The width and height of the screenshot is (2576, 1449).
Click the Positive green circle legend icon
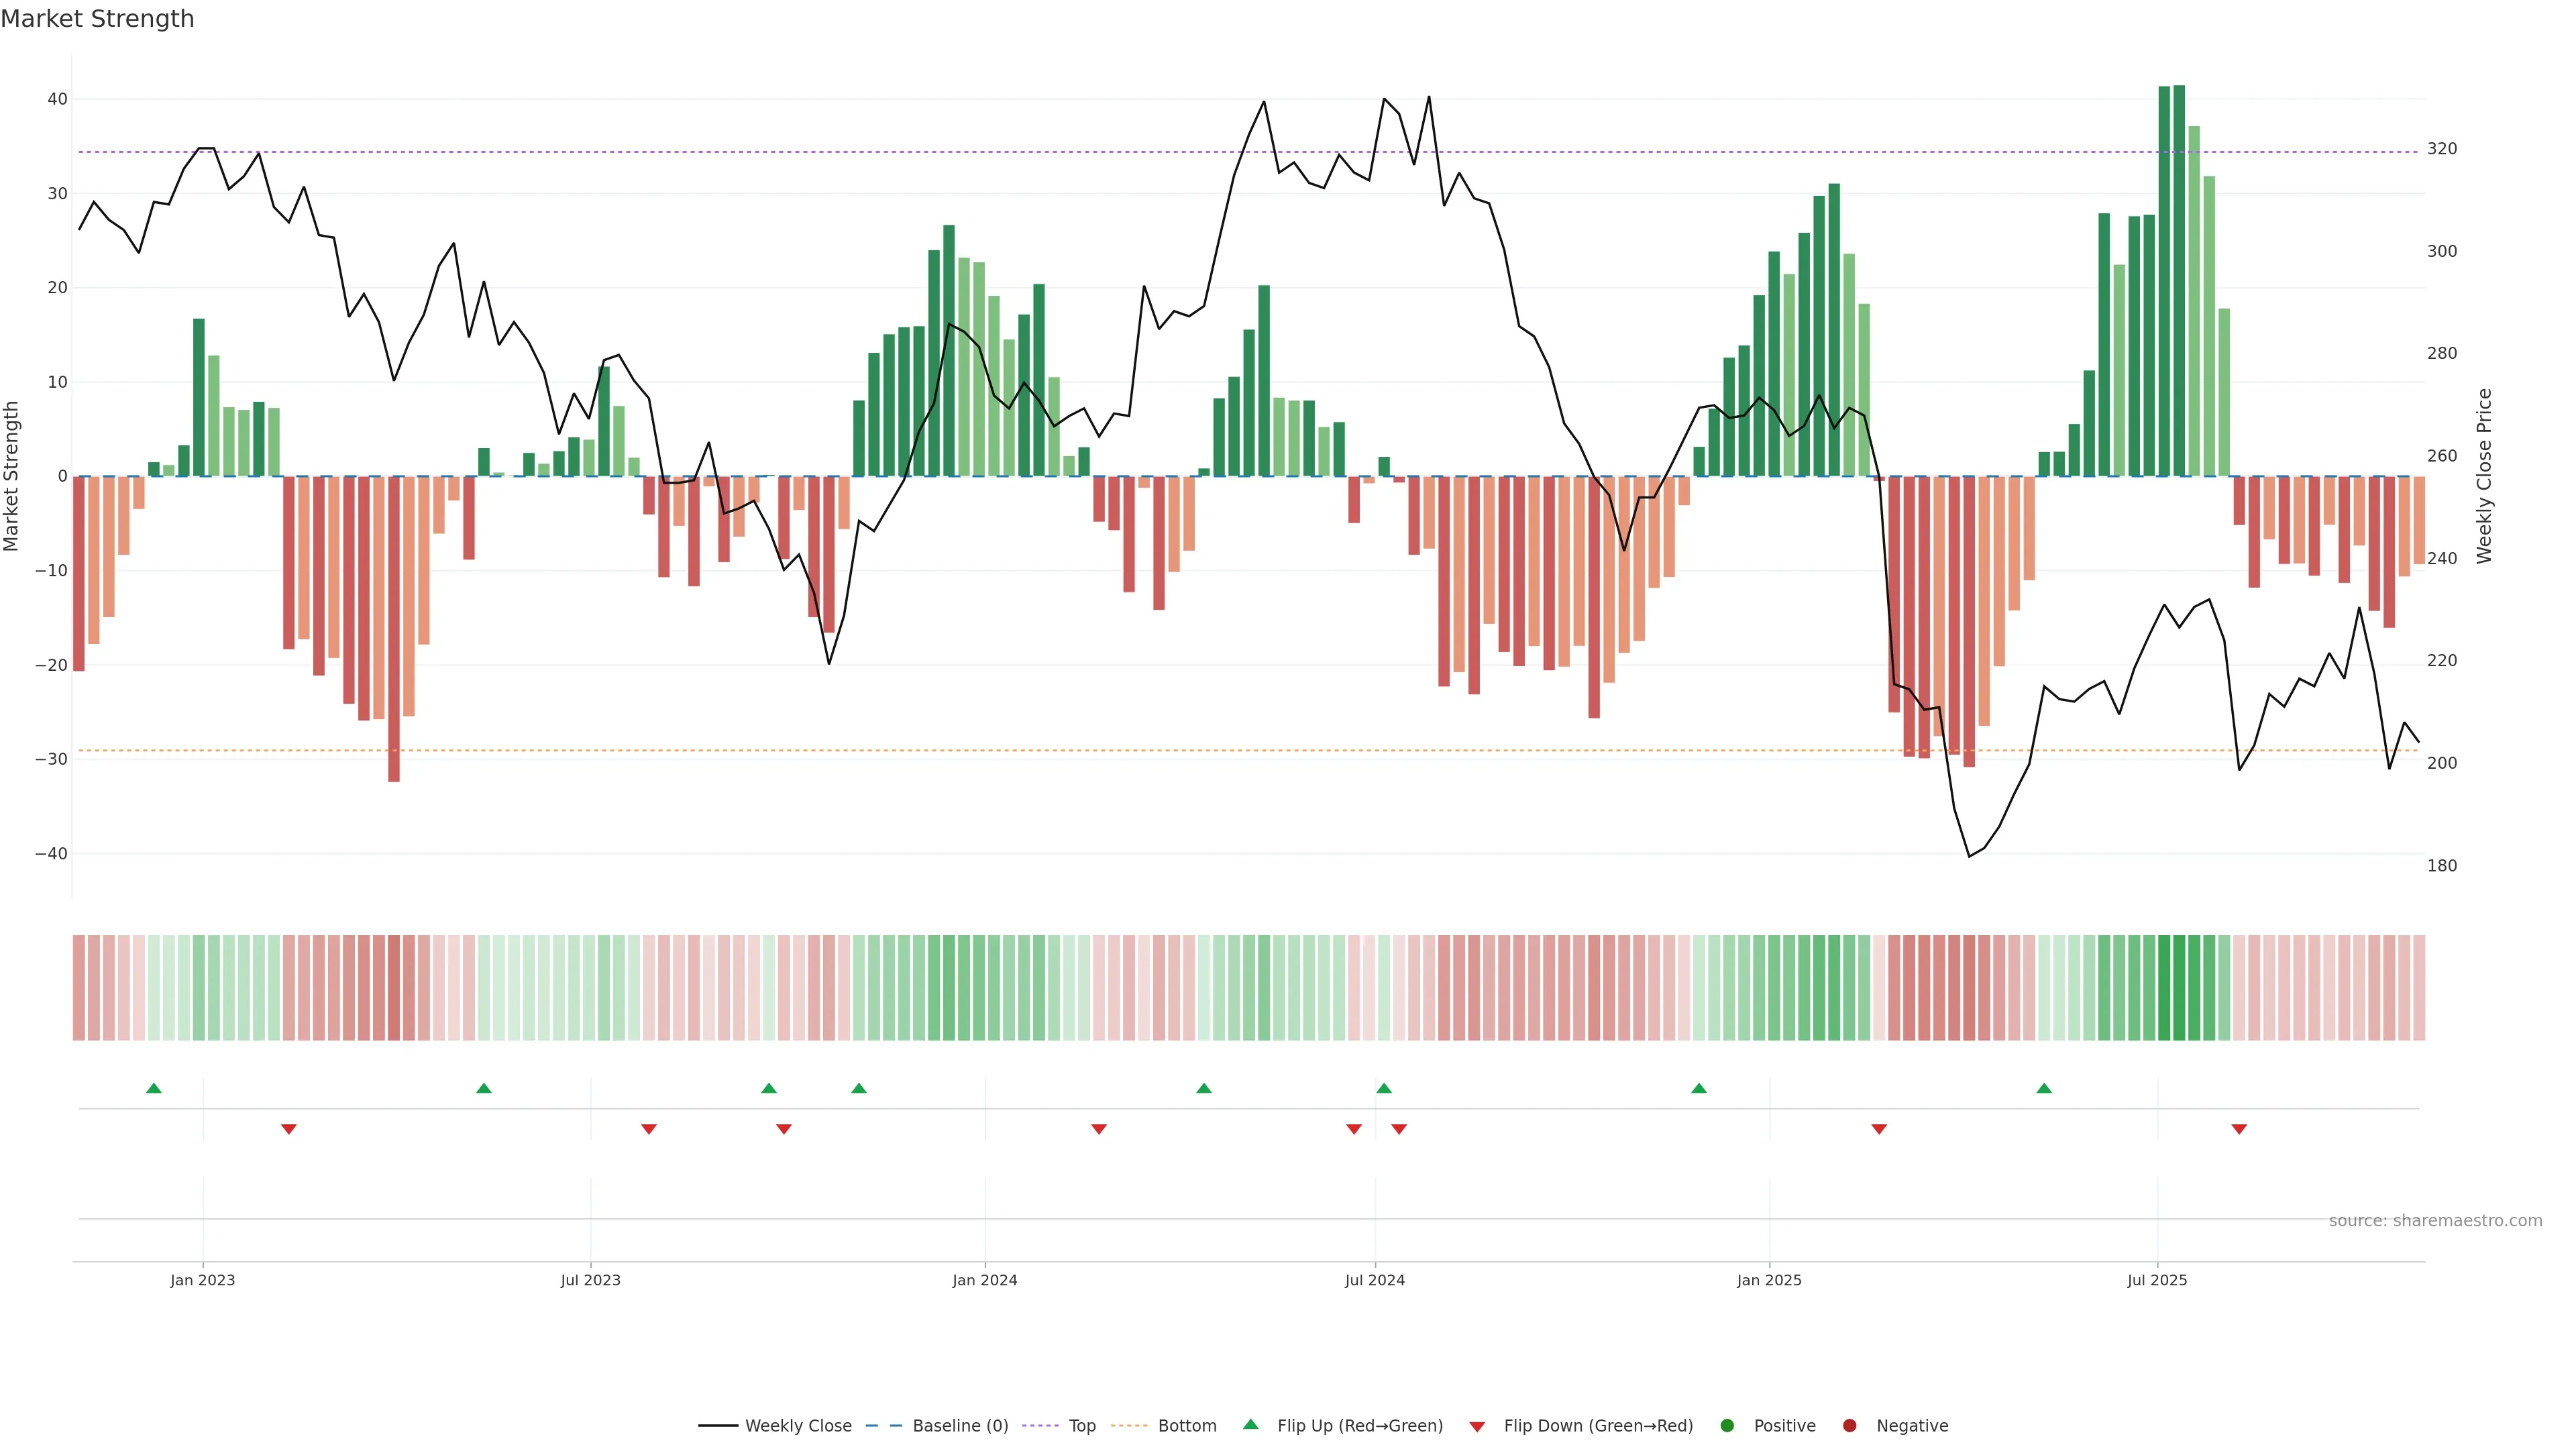(x=1727, y=1426)
